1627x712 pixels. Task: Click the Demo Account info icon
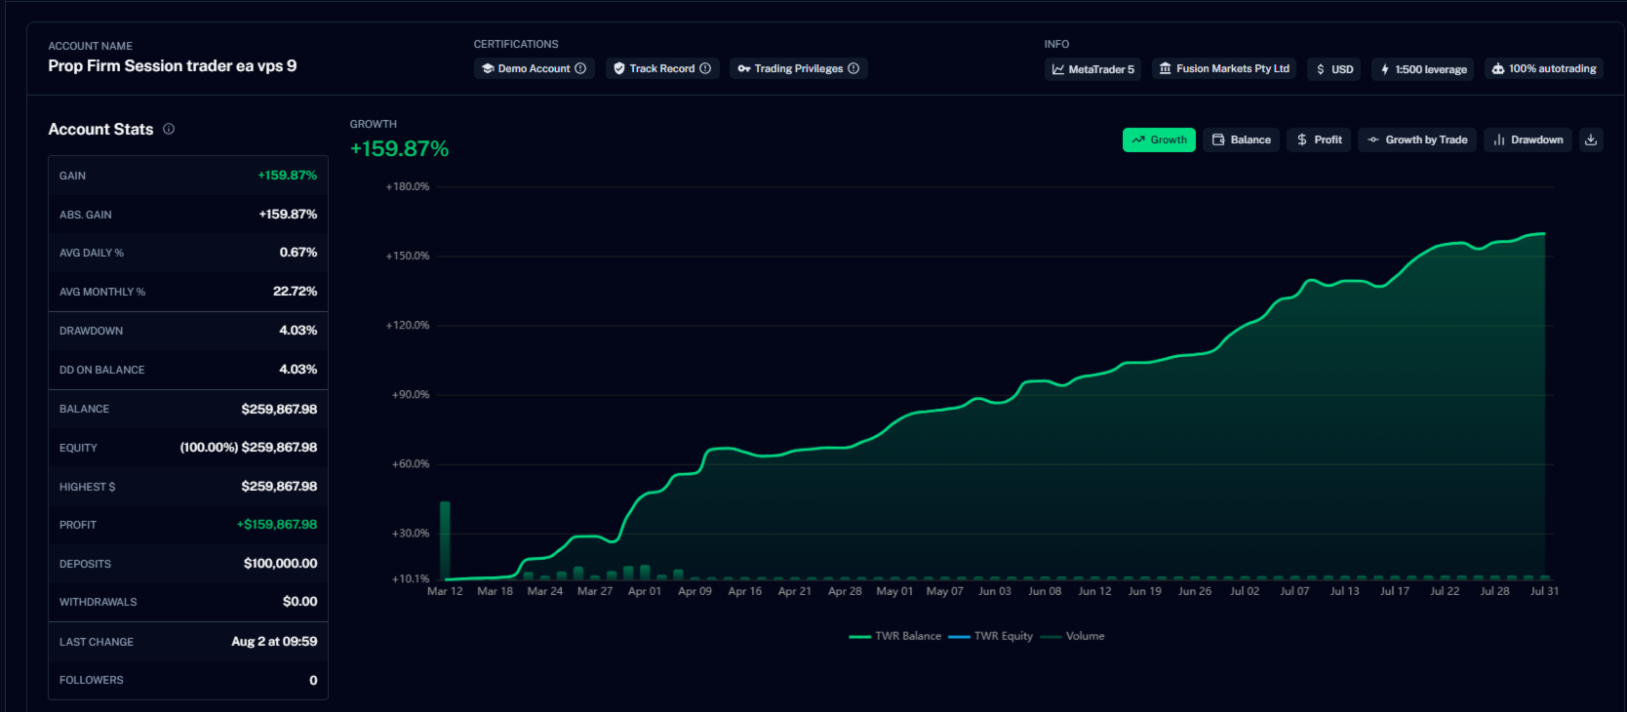(580, 68)
